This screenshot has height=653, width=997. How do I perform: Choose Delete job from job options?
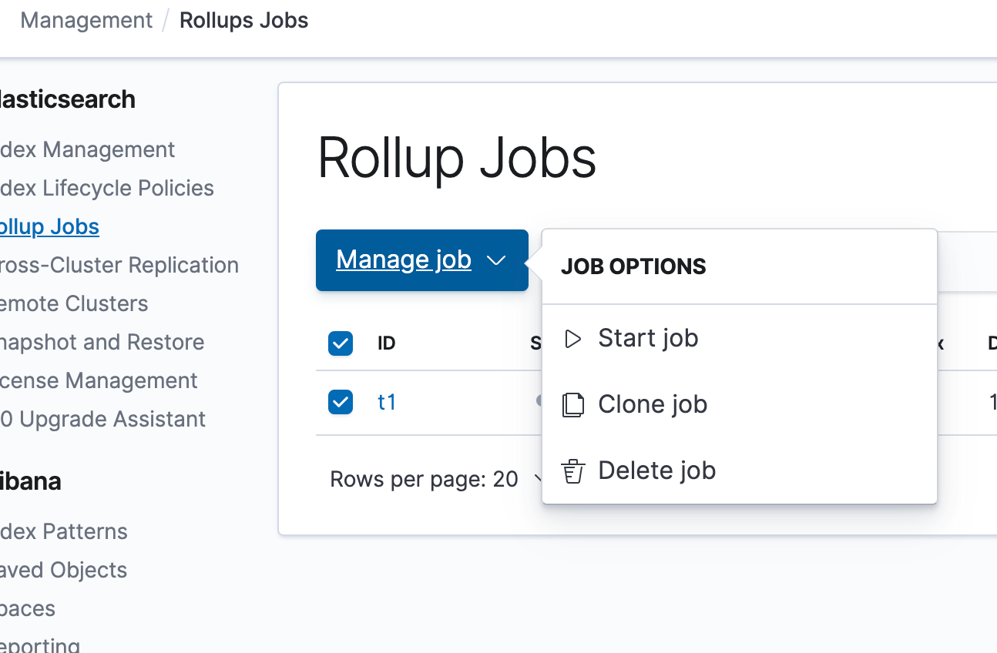point(740,470)
